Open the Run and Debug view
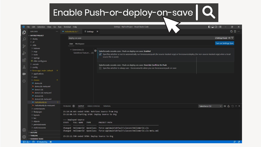261x147 pixels. pos(24,53)
